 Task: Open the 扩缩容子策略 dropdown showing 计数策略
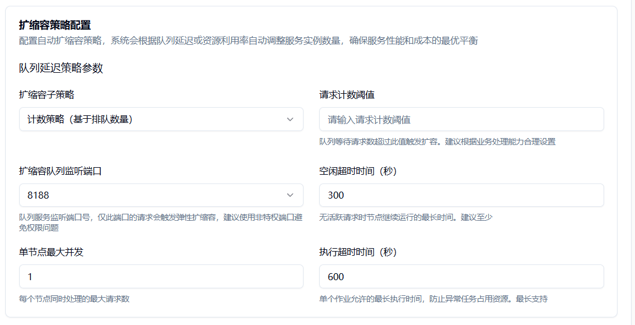(151, 119)
